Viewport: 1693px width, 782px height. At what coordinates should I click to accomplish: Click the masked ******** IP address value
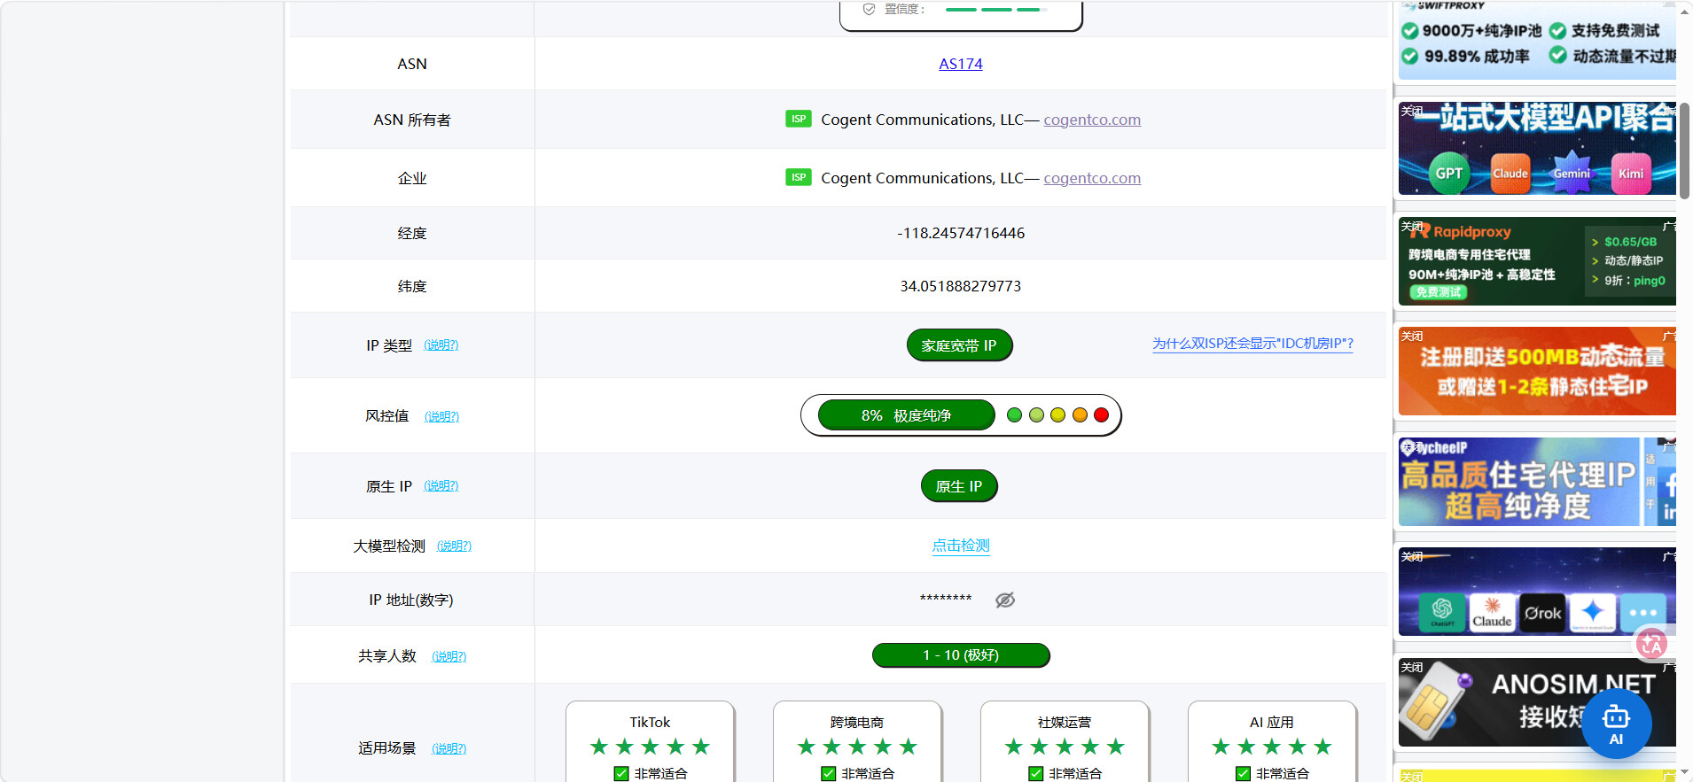point(946,600)
